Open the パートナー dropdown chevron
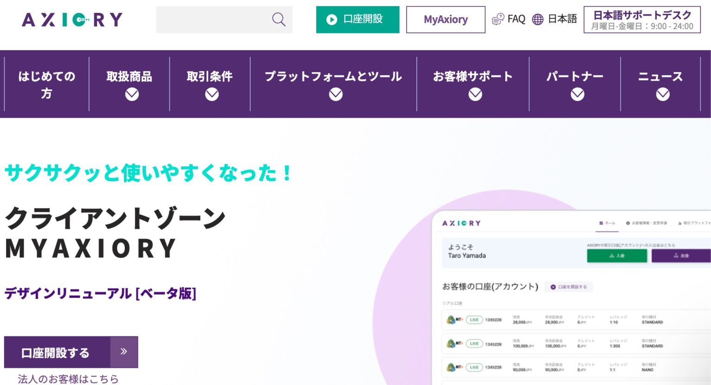The width and height of the screenshot is (711, 385). point(577,95)
